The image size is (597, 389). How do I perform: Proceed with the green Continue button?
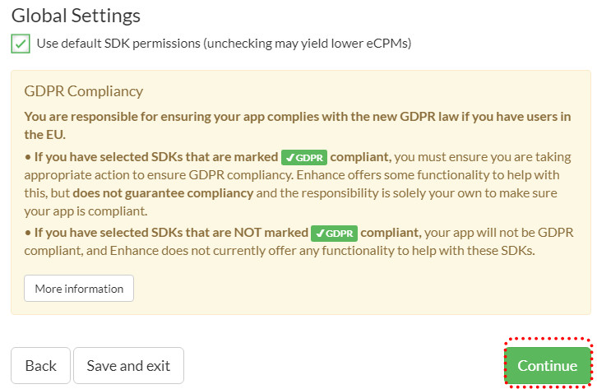[x=548, y=366]
